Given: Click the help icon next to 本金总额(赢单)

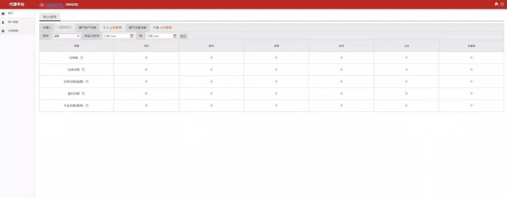Looking at the screenshot, I should (87, 105).
